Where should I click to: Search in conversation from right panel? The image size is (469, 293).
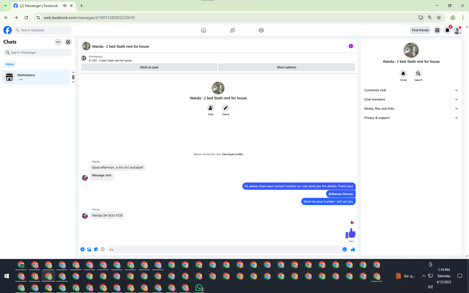(418, 73)
